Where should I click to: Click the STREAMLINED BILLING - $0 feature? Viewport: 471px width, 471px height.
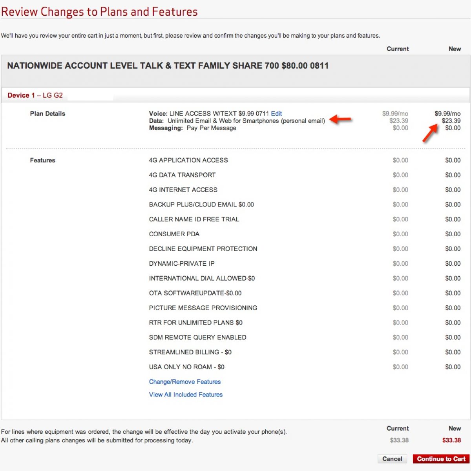(x=190, y=352)
